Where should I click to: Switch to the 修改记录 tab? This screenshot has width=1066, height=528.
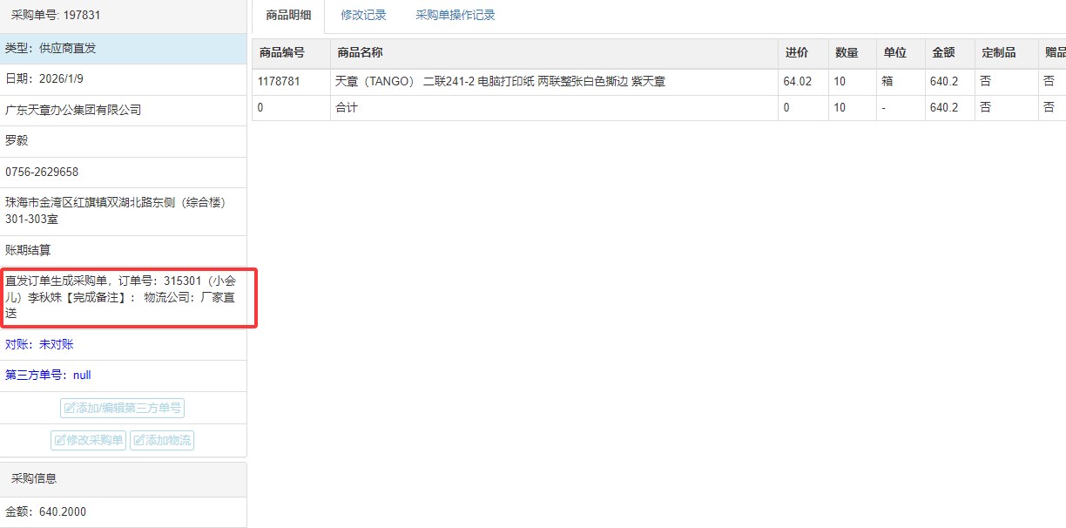click(x=363, y=16)
